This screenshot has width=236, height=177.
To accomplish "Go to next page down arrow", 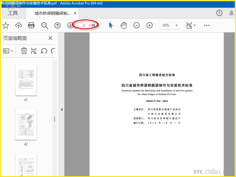I will [70, 25].
